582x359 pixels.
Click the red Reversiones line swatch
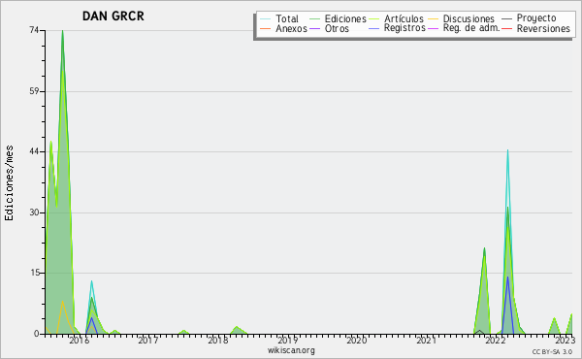[x=506, y=28]
